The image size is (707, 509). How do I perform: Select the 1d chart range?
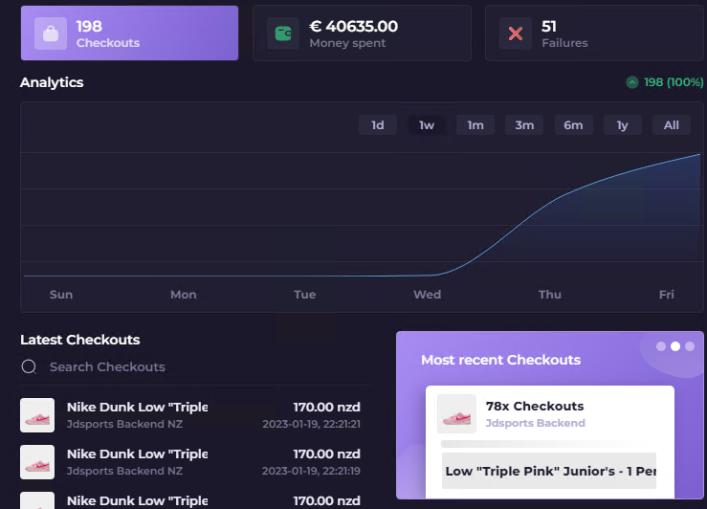(378, 125)
